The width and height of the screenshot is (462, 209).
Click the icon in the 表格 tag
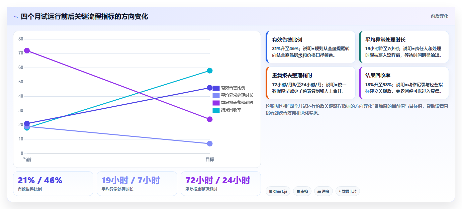coord(298,192)
